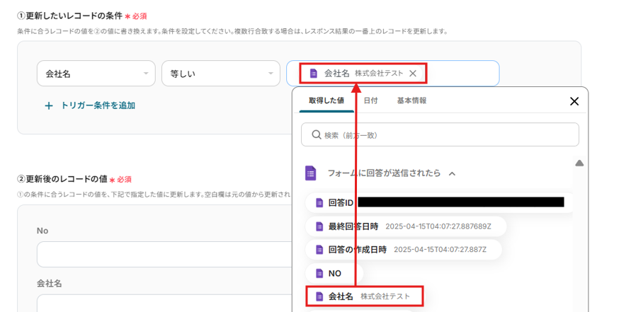Click the form icon next to NO
This screenshot has width=631, height=312.
[319, 274]
